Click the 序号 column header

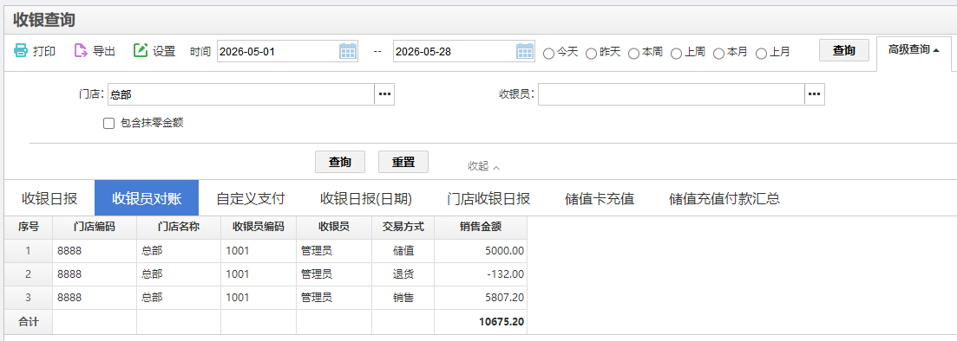tap(28, 227)
